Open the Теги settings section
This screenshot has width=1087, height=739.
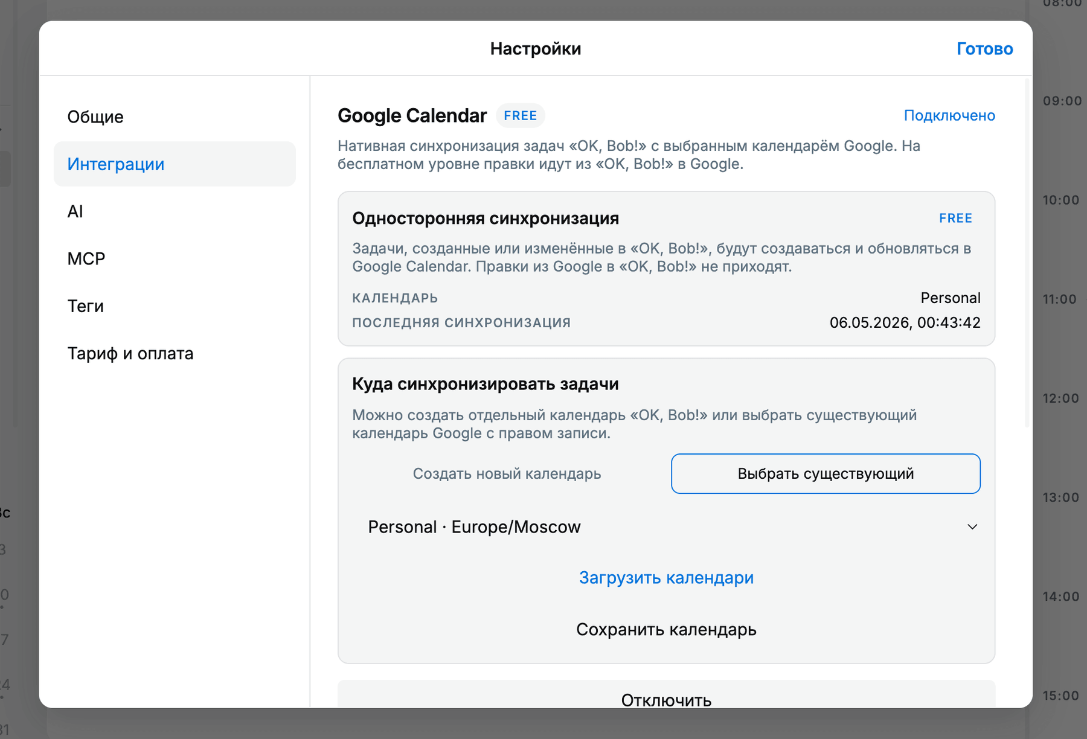click(x=175, y=306)
